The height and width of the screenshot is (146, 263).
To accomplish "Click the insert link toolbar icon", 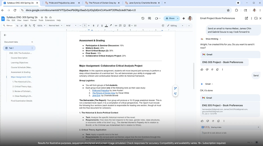I will [116, 26].
